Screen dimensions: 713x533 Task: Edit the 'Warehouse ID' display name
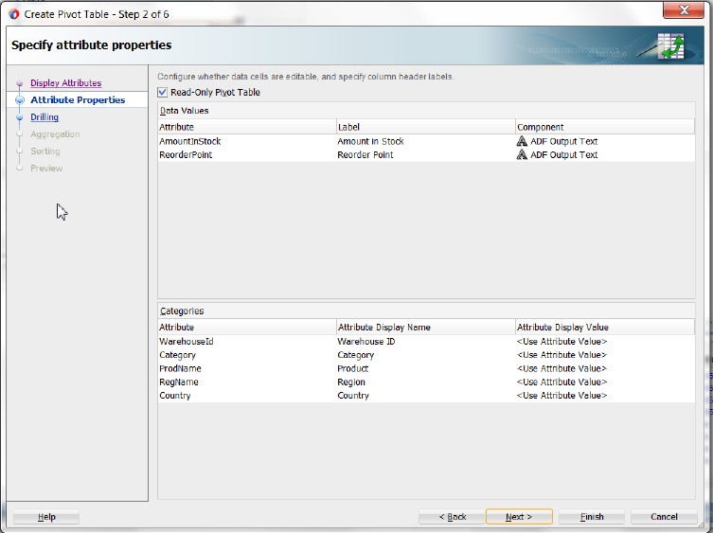425,342
